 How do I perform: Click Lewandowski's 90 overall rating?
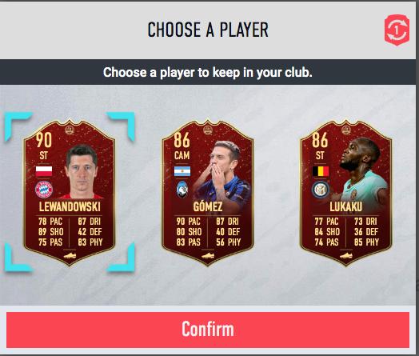point(44,140)
